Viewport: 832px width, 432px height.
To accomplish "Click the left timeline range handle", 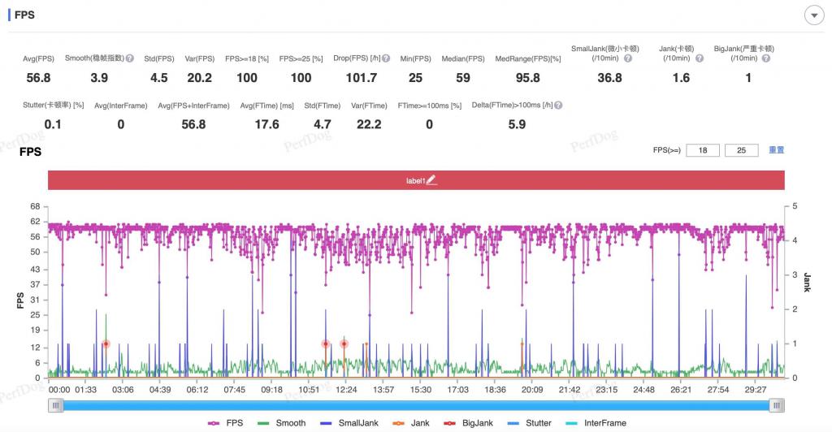I will pos(56,405).
